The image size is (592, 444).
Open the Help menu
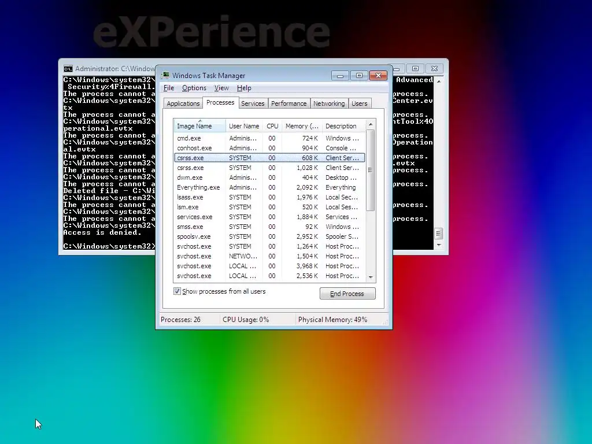(x=244, y=88)
